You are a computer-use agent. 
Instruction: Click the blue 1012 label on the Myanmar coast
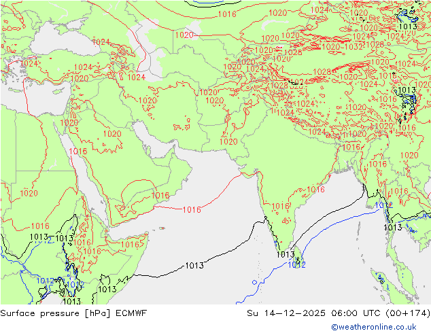point(383,205)
